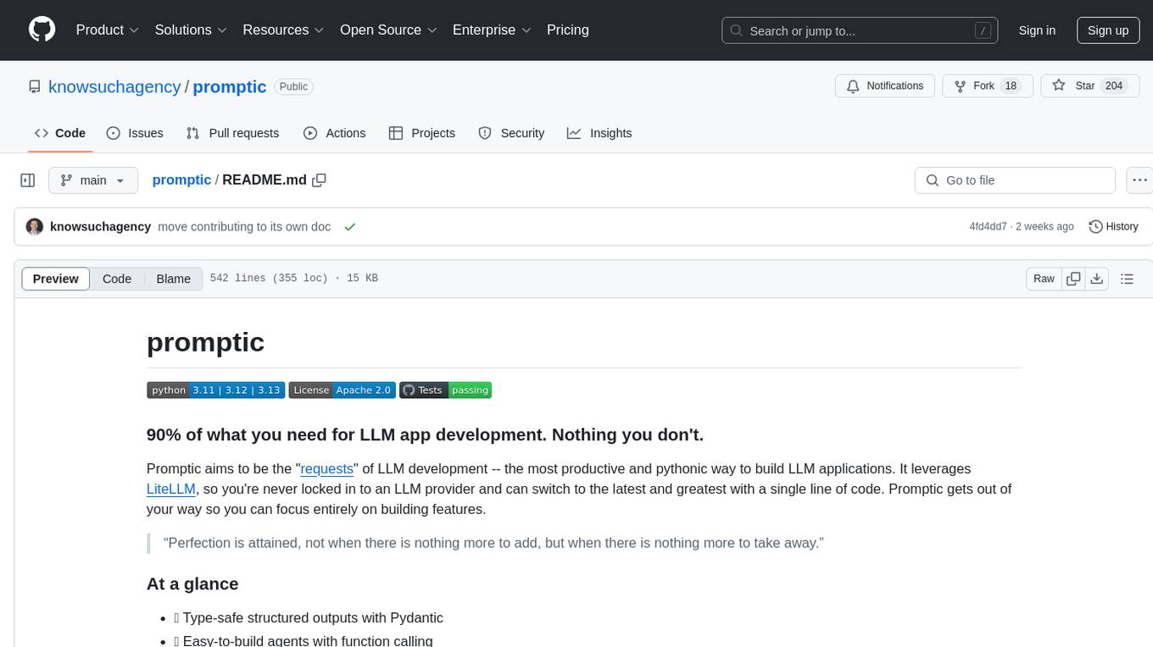Open the LiteLLM link
Viewport: 1153px width, 647px height.
171,489
